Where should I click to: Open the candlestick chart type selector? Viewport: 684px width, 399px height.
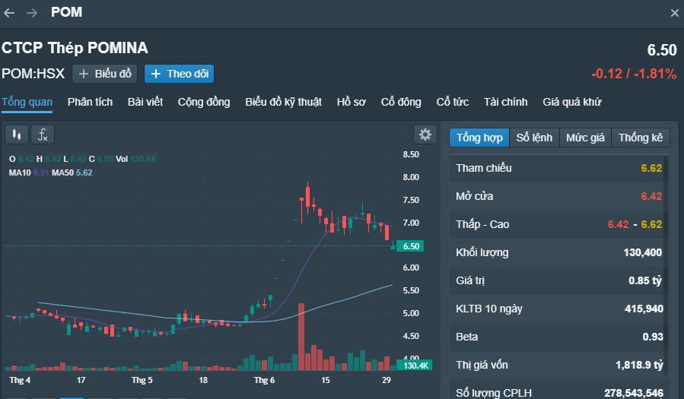point(17,135)
